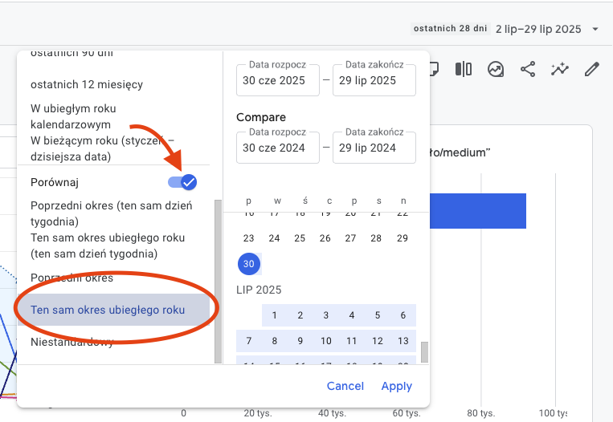Open the 2 lip–29 lip 2025 date selector
Image resolution: width=613 pixels, height=422 pixels.
(538, 29)
